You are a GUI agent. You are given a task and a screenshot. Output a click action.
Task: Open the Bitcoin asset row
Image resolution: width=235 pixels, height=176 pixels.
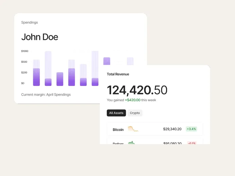tap(155, 129)
